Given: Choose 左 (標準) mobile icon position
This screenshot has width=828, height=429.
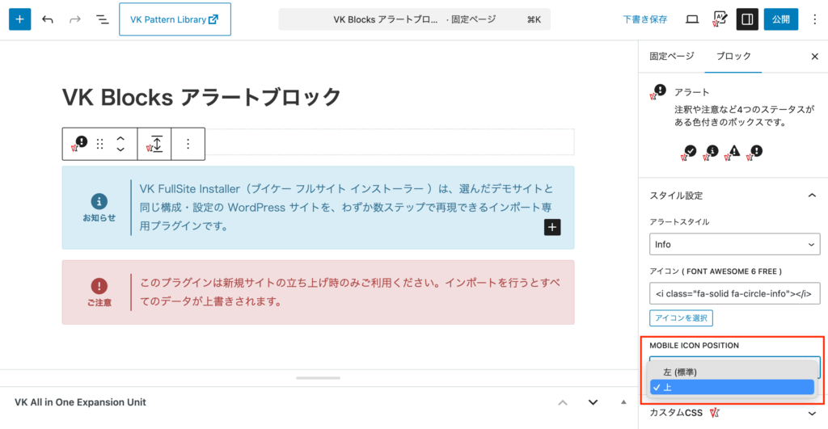Looking at the screenshot, I should tap(732, 372).
